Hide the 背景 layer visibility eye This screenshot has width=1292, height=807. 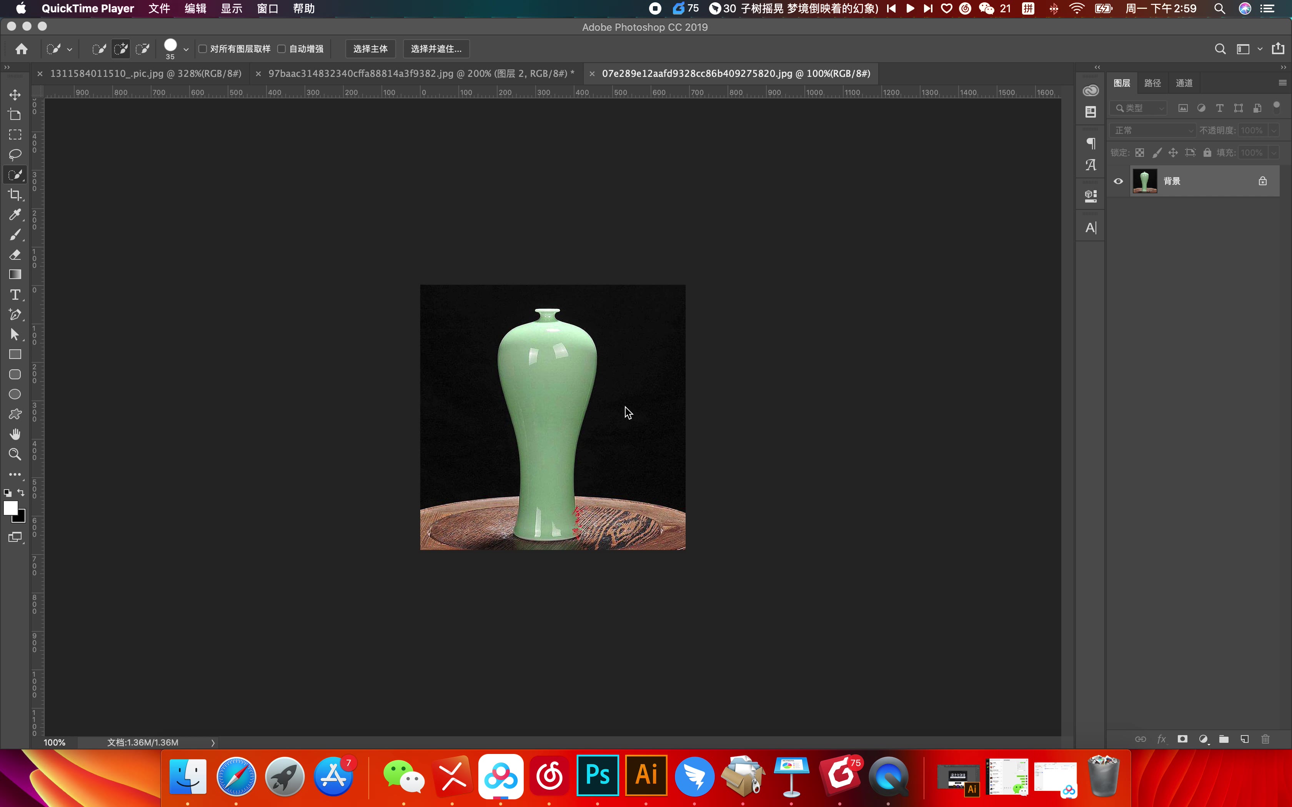(x=1119, y=181)
